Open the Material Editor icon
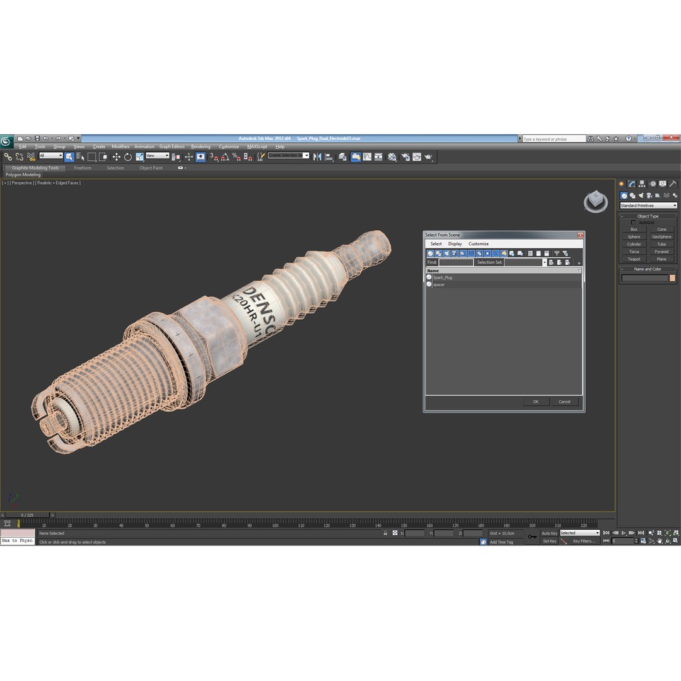The height and width of the screenshot is (681, 681). (x=392, y=157)
